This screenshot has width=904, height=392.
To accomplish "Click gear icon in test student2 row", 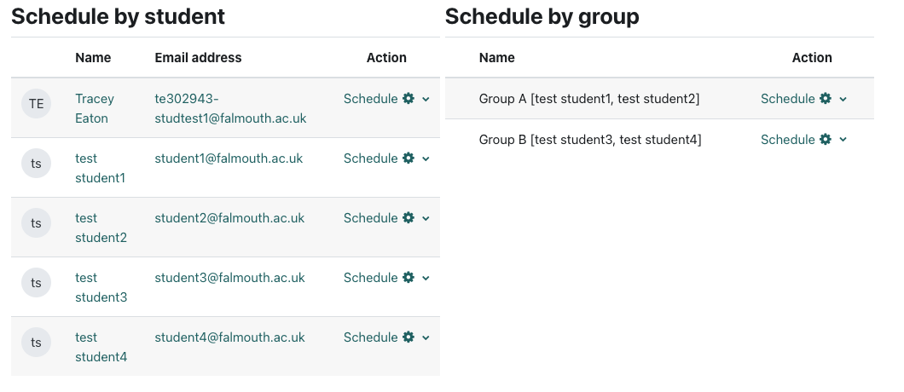I will click(409, 218).
